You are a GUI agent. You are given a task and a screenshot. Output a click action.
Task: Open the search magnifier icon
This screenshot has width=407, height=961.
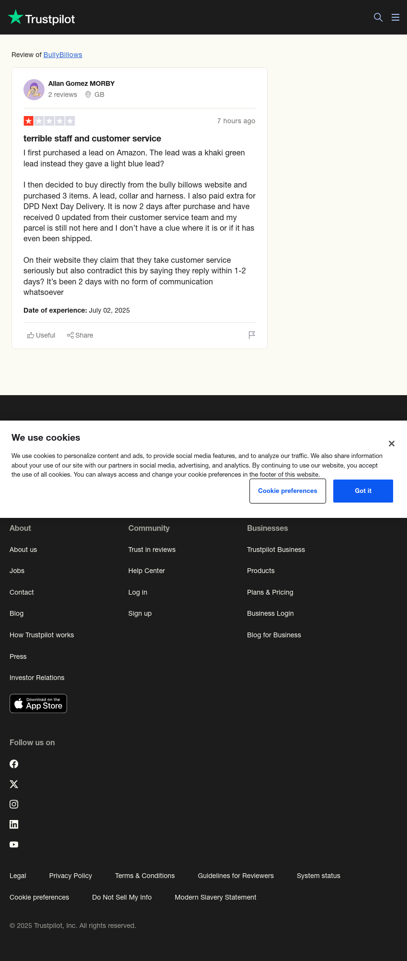(378, 17)
